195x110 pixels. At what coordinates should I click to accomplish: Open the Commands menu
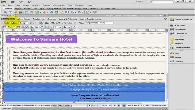59,5
